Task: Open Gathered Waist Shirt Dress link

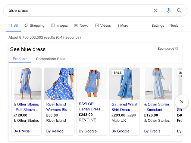Action: (x=124, y=107)
